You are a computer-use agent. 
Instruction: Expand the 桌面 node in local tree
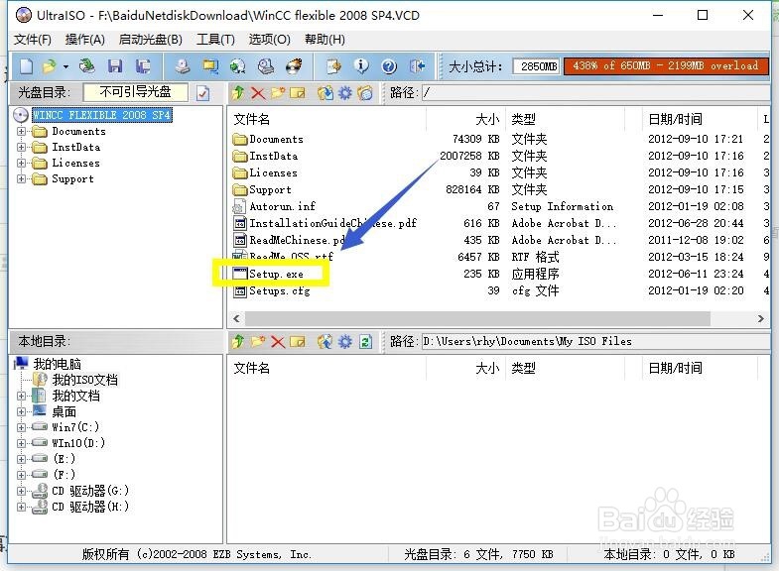pos(21,411)
